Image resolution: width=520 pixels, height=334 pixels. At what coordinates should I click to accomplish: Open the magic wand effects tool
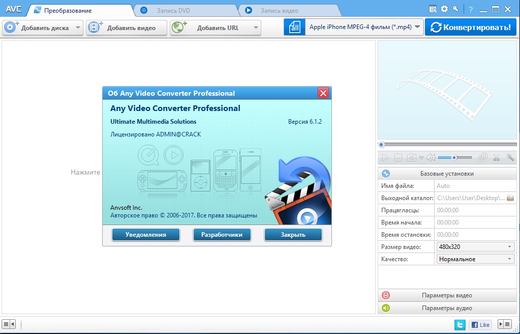510,158
